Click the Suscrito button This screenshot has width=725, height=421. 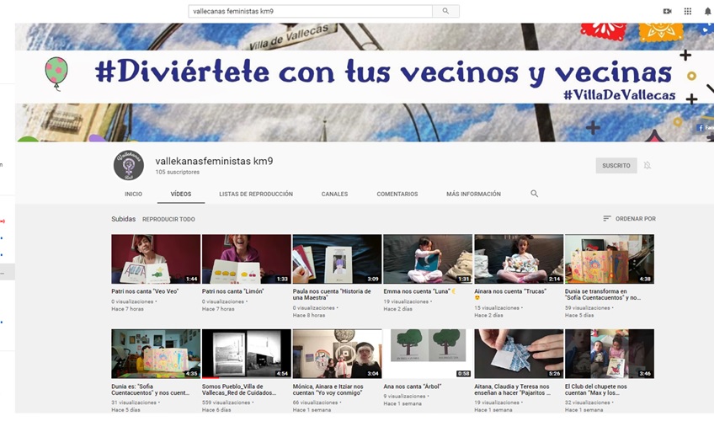tap(616, 165)
